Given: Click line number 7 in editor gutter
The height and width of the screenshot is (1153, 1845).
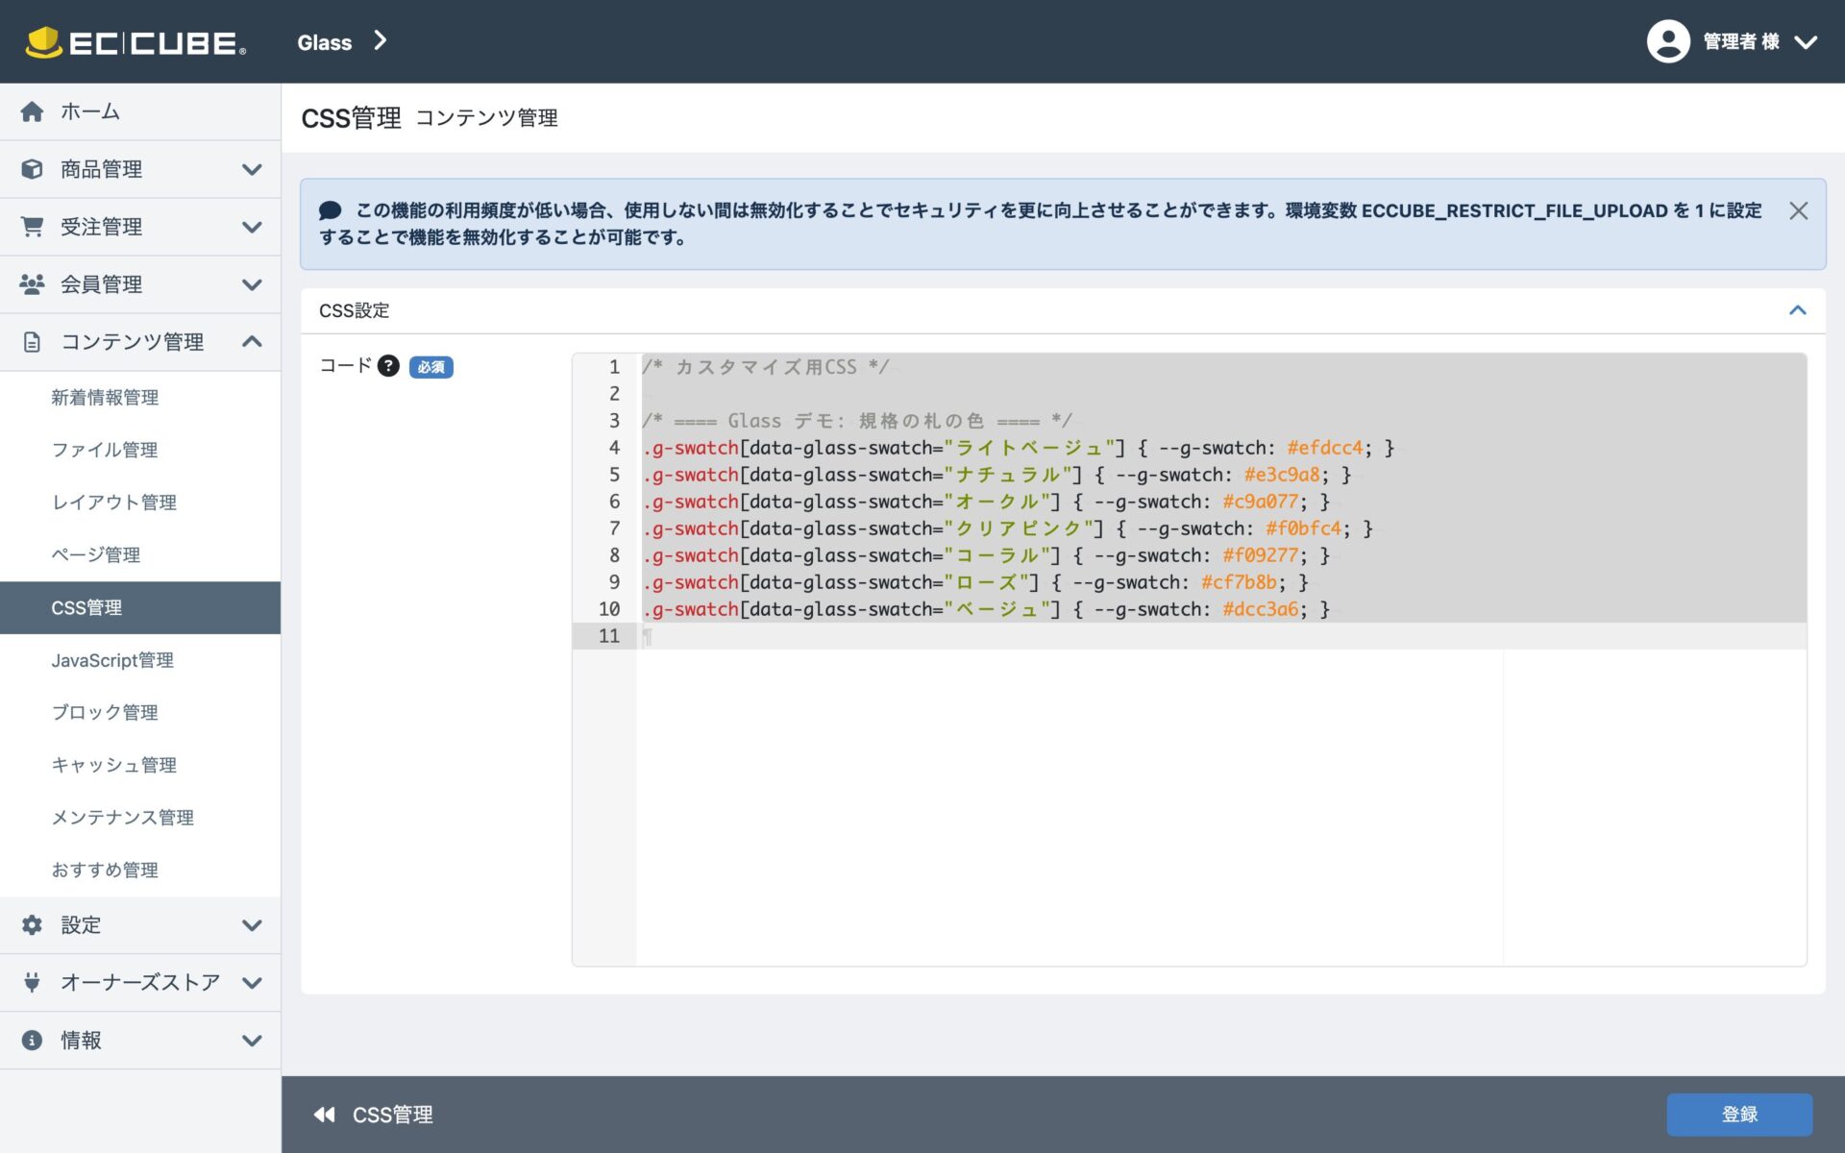Looking at the screenshot, I should point(614,528).
